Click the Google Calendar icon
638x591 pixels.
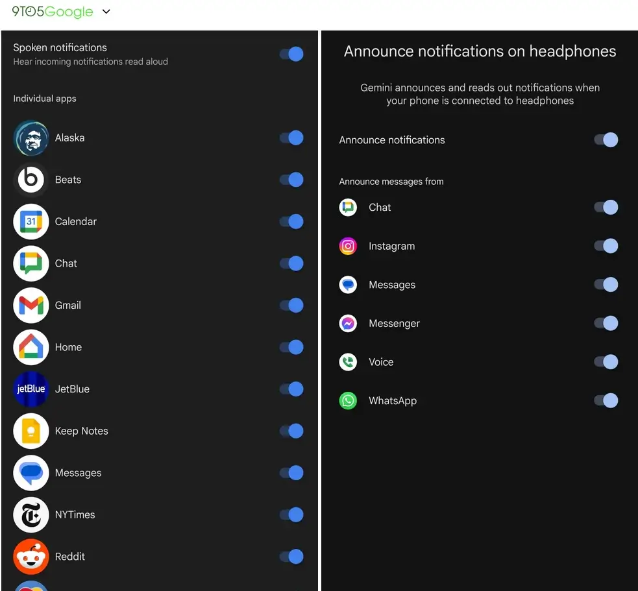click(31, 222)
